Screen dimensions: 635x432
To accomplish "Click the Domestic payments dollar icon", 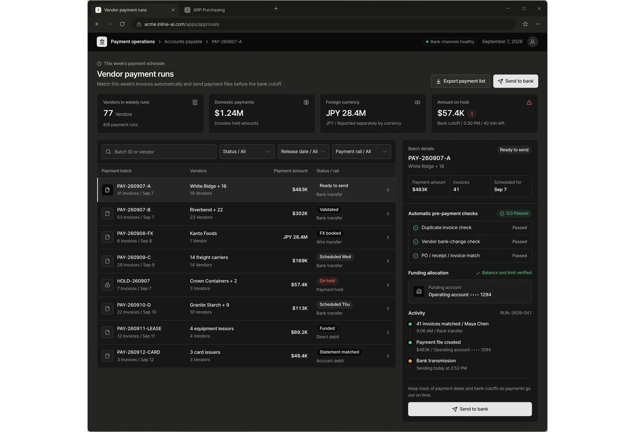I will tap(306, 102).
